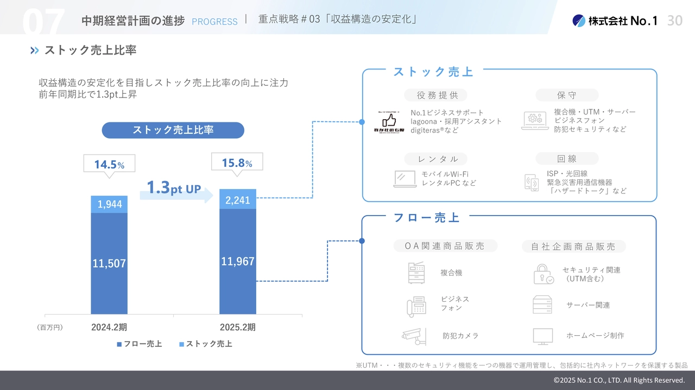The image size is (695, 390).
Task: Click the 収益構造の安定化を目指し description line
Action: click(163, 83)
